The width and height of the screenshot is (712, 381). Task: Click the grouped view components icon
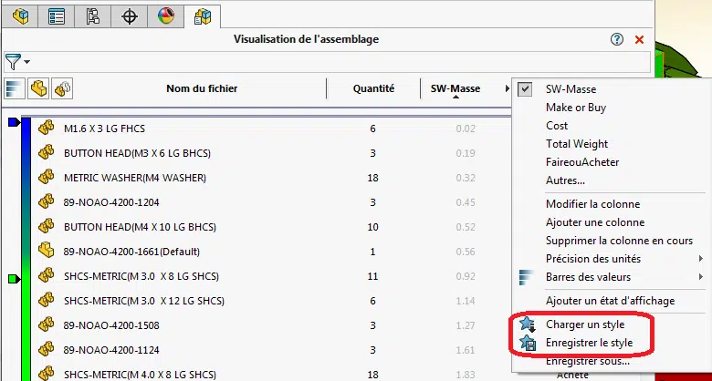click(x=62, y=88)
